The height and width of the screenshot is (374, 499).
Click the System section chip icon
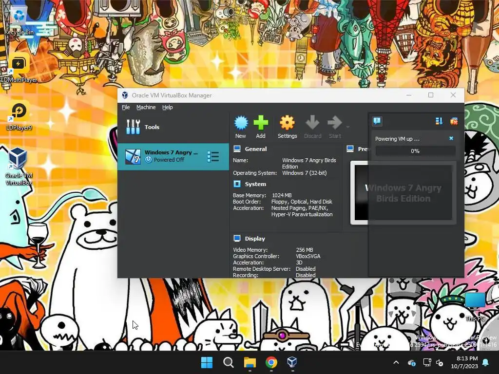pos(237,184)
